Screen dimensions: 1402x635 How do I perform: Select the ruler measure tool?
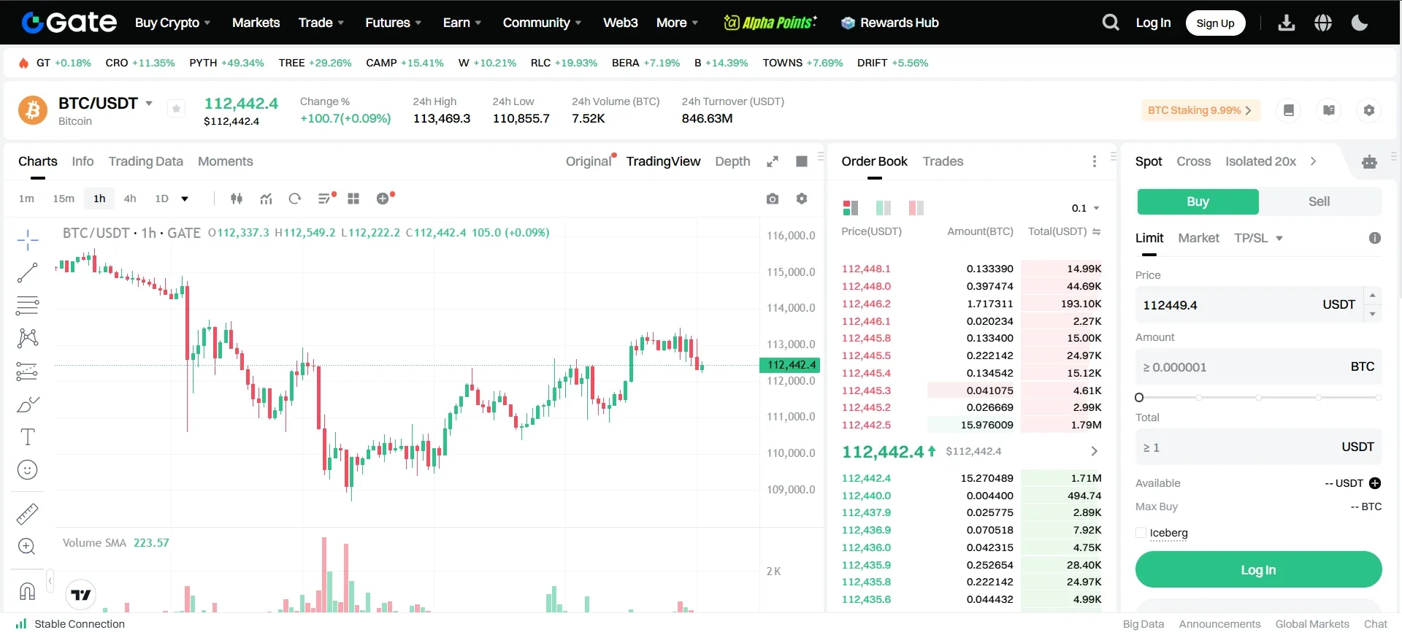point(27,515)
